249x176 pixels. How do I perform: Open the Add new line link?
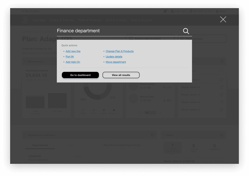click(73, 51)
